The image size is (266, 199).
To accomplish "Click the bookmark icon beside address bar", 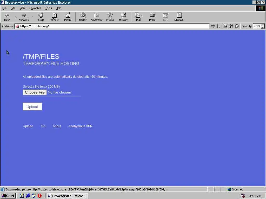I will [x=219, y=26].
